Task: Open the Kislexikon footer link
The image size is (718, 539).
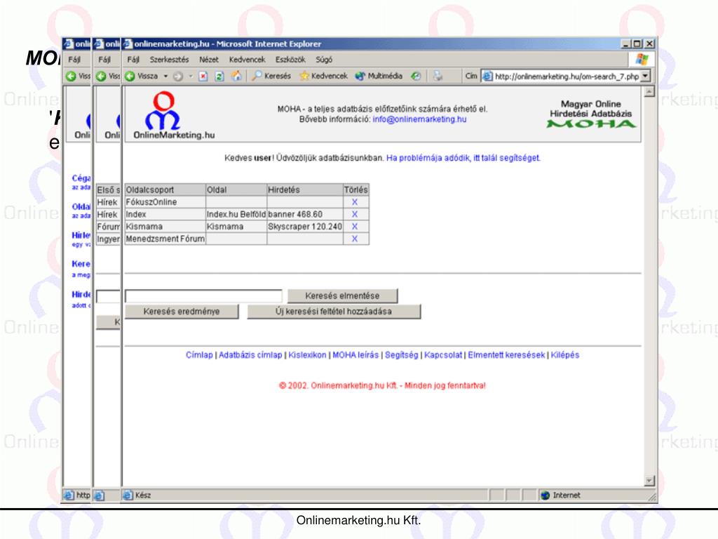Action: point(307,354)
